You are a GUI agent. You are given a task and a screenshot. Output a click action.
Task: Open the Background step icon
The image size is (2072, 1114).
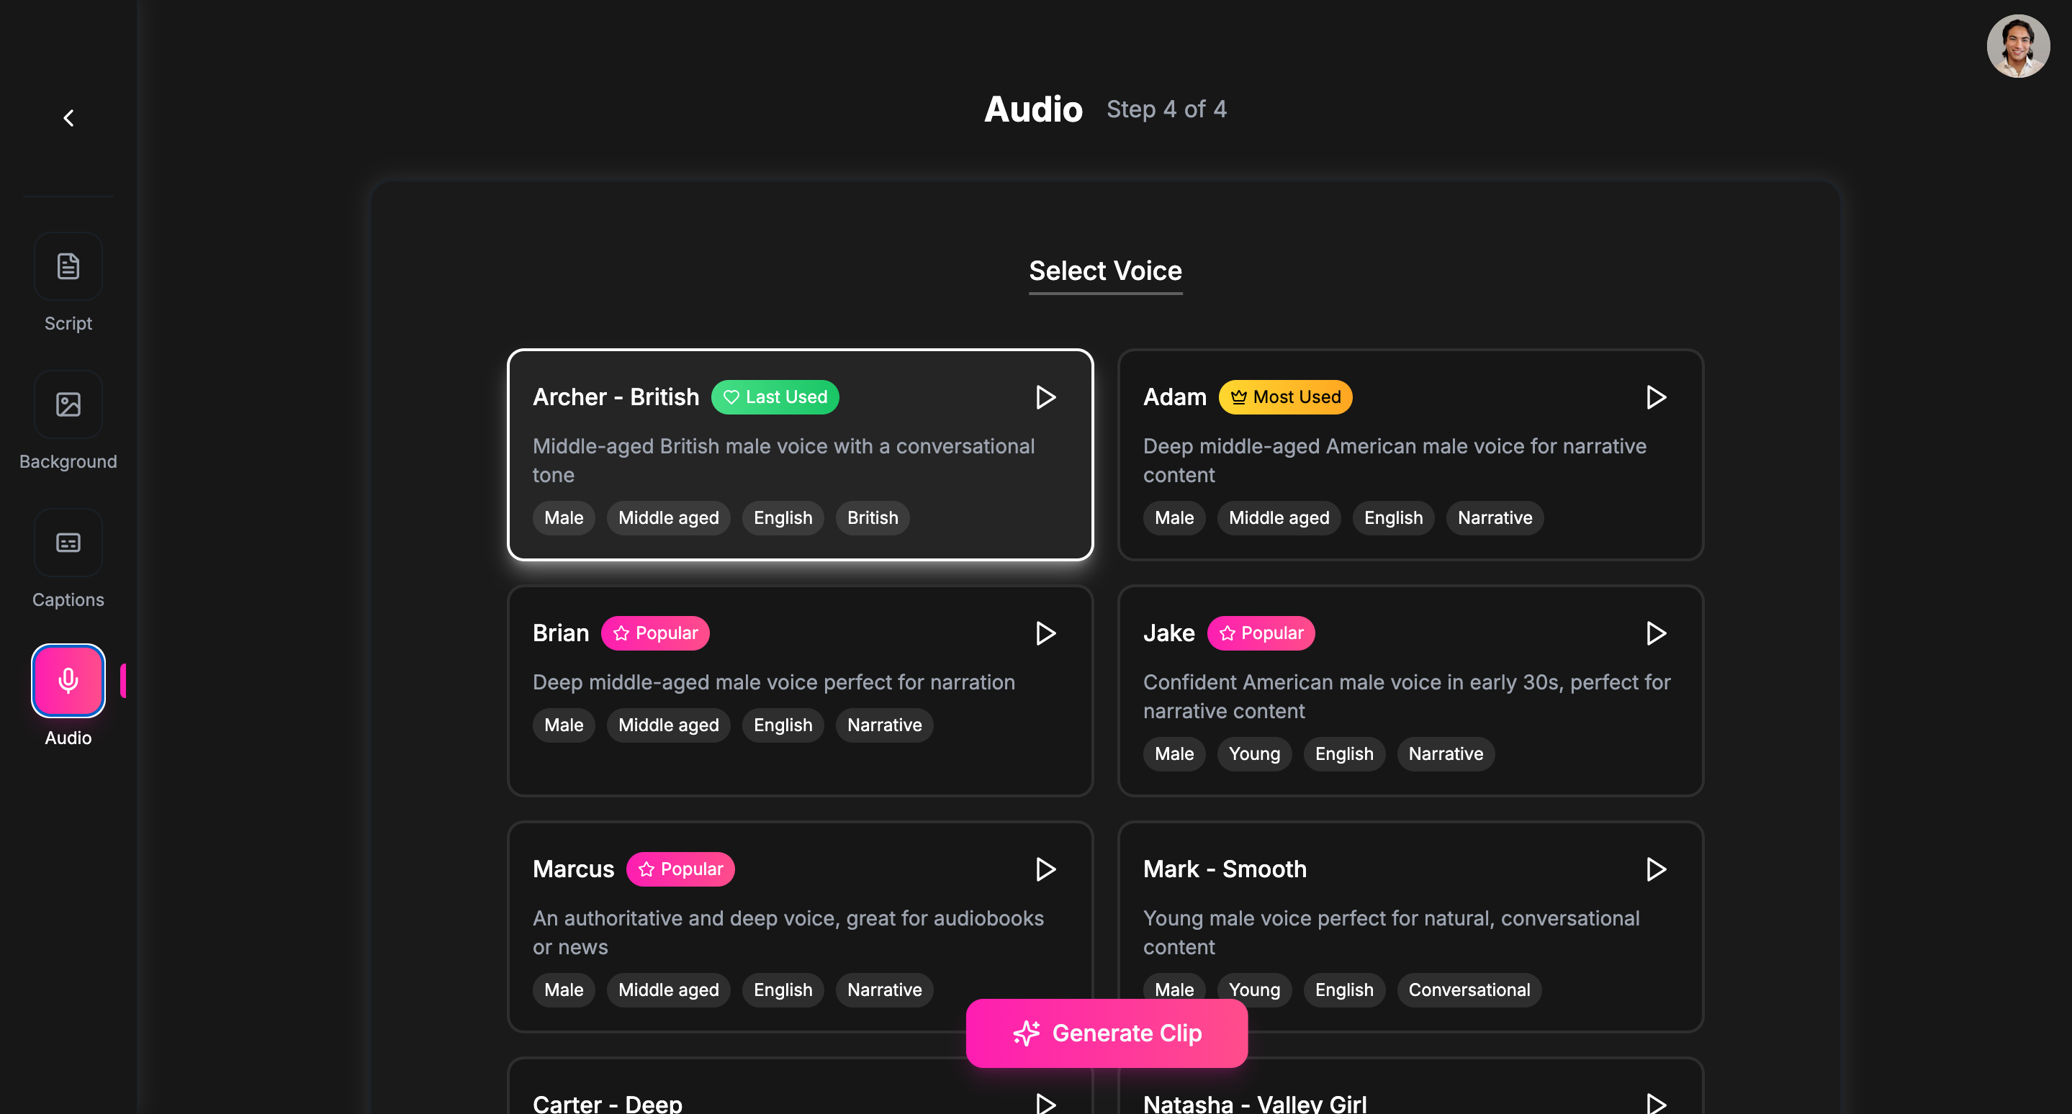[68, 404]
